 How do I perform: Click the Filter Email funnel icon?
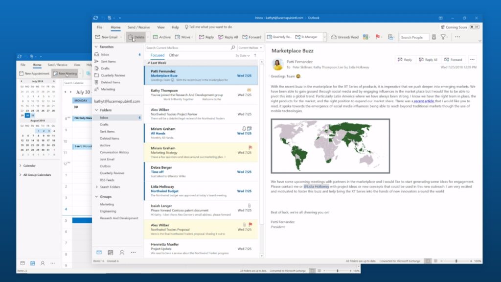point(443,37)
